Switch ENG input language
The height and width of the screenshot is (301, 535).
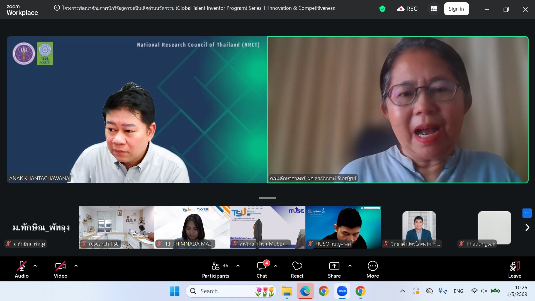(458, 291)
